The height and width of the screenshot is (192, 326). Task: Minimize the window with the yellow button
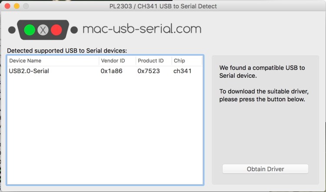tap(17, 7)
